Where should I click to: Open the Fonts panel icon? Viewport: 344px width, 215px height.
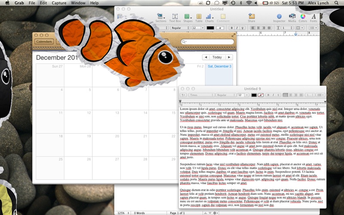[313, 18]
